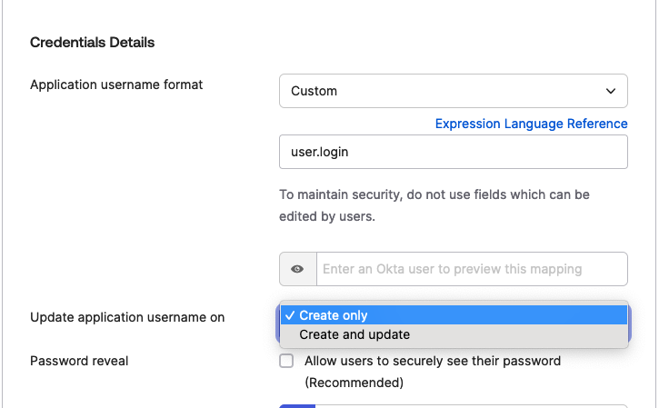Choose Create and update from list
This screenshot has height=408, width=659.
tap(354, 334)
